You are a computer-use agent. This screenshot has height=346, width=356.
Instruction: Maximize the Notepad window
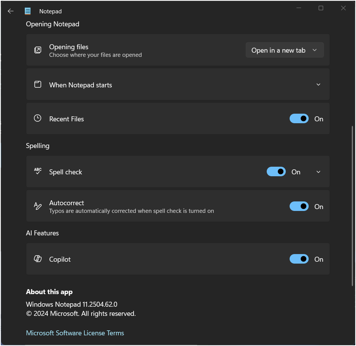(x=321, y=8)
